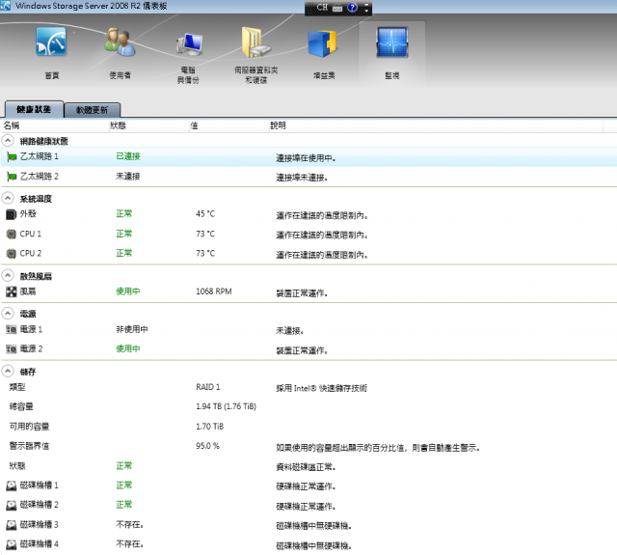Open the 監視 monitoring icon
Image resolution: width=617 pixels, height=555 pixels.
392,42
